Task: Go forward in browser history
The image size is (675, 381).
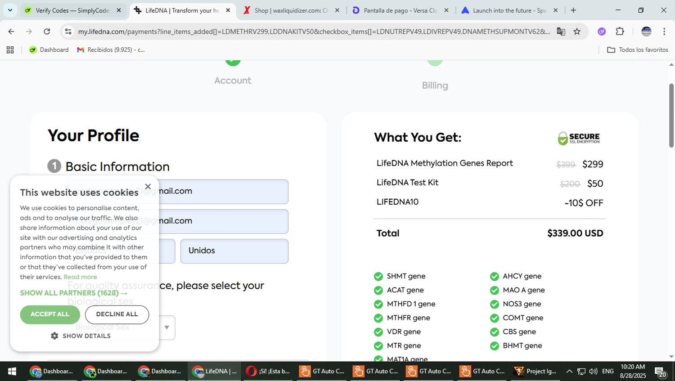Action: coord(29,31)
